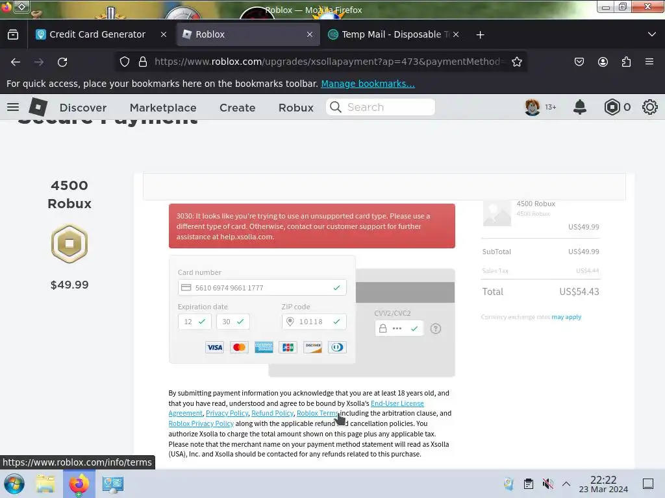Click the red 3030 error message

pos(312,226)
